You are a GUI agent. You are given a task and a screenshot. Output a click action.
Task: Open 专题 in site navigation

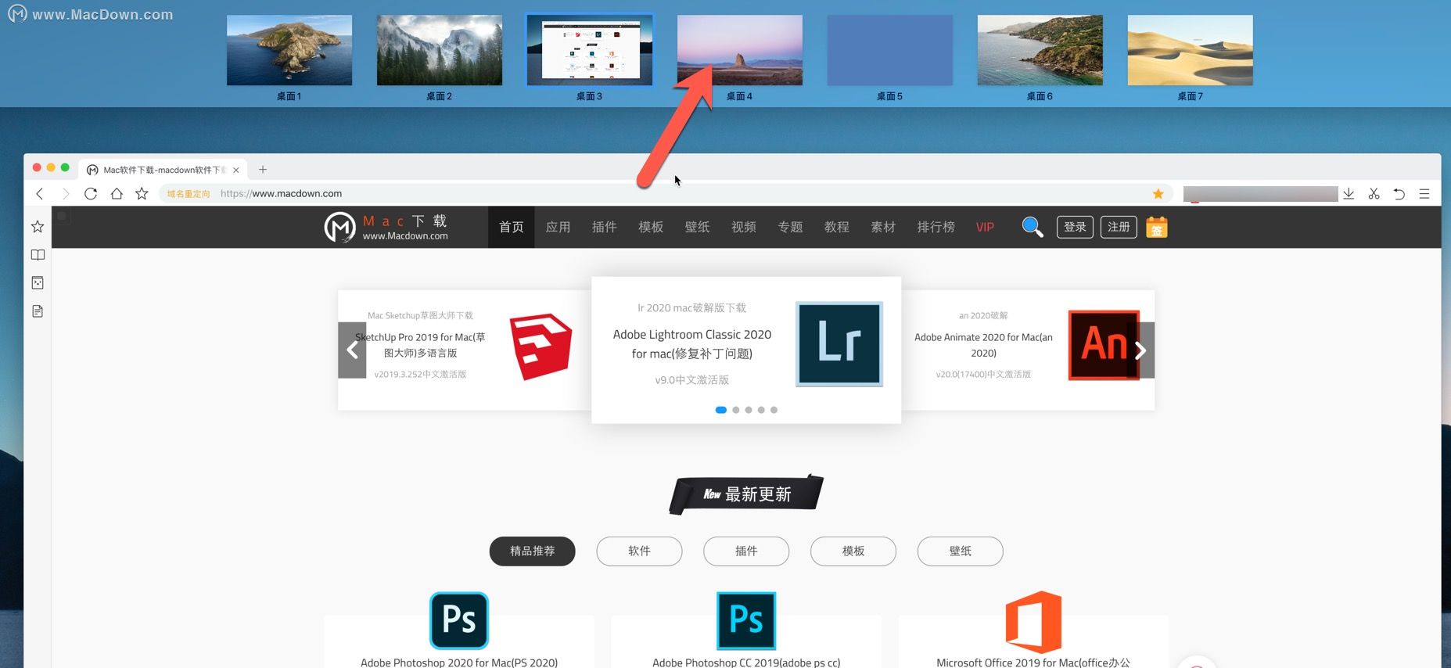(x=790, y=228)
